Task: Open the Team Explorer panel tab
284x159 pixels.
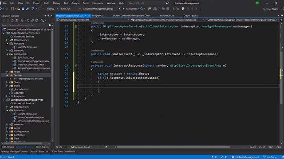Action: pyautogui.click(x=43, y=147)
